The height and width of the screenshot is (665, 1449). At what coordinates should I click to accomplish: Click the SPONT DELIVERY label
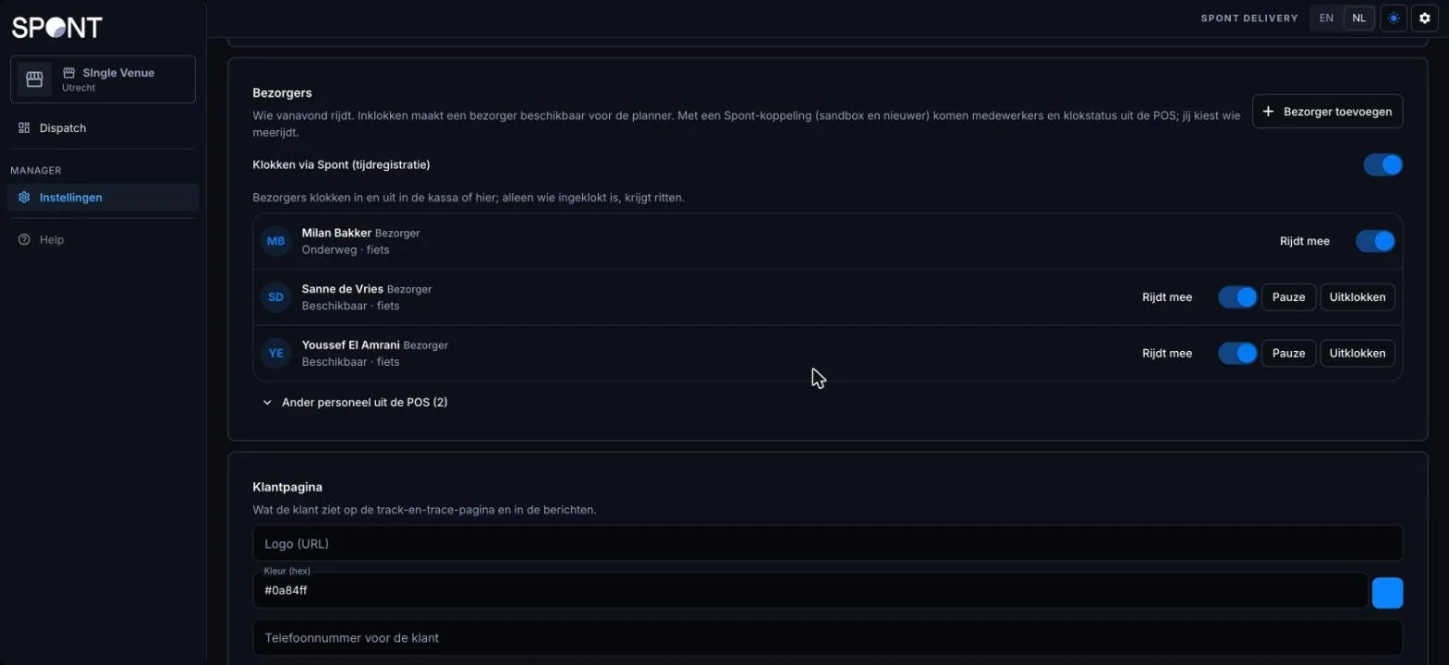tap(1249, 18)
